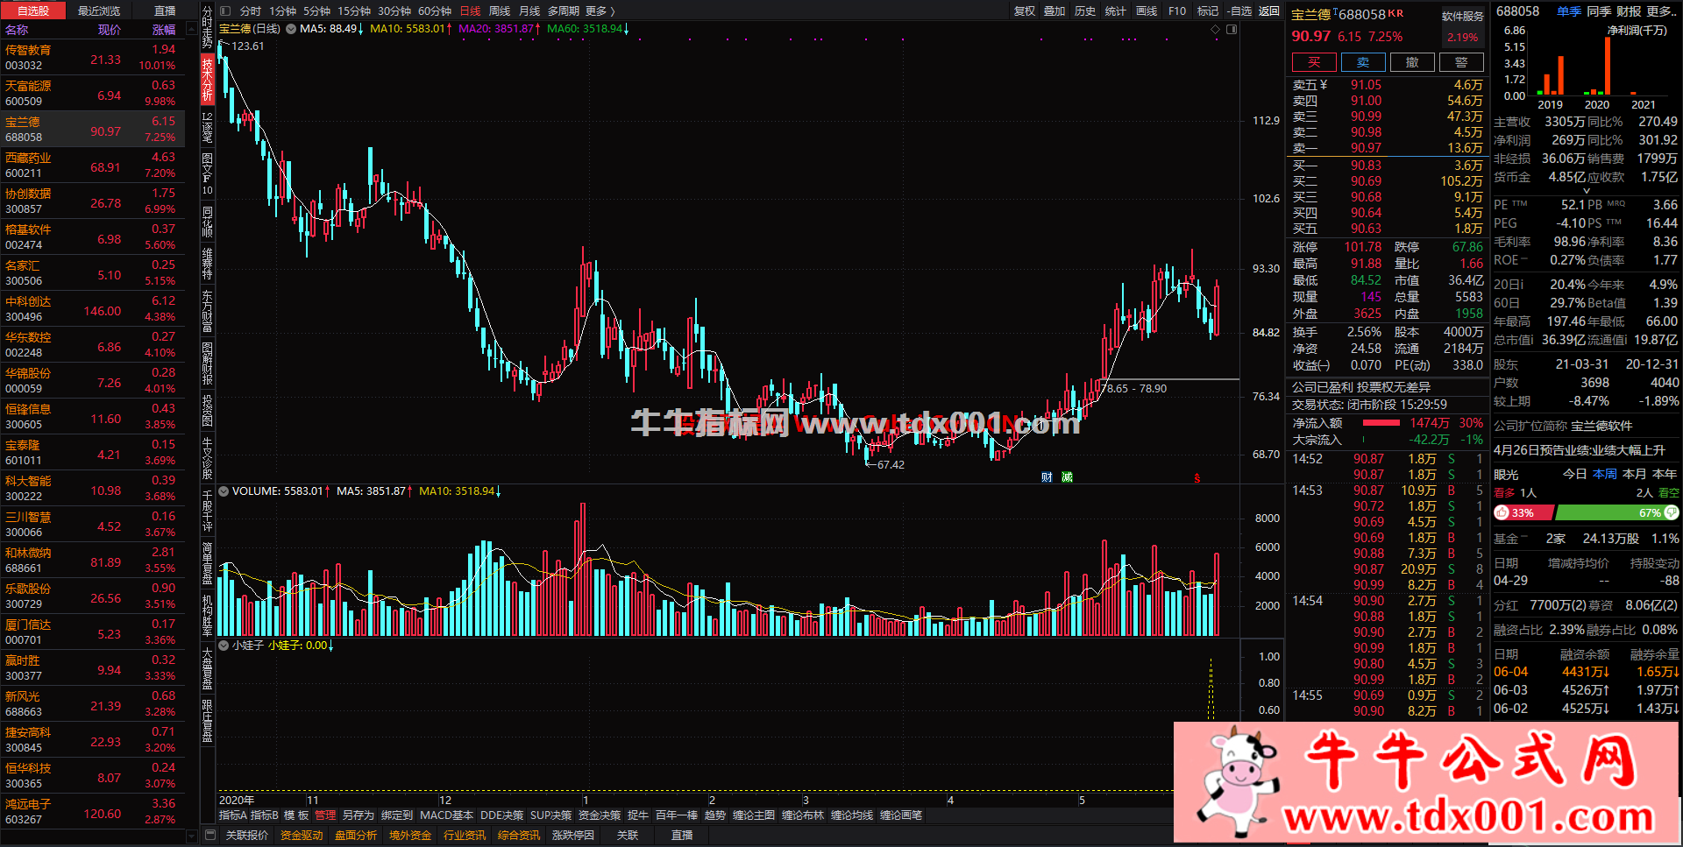The width and height of the screenshot is (1683, 847).
Task: Open the 盘面分析 bottom tab
Action: (x=356, y=836)
